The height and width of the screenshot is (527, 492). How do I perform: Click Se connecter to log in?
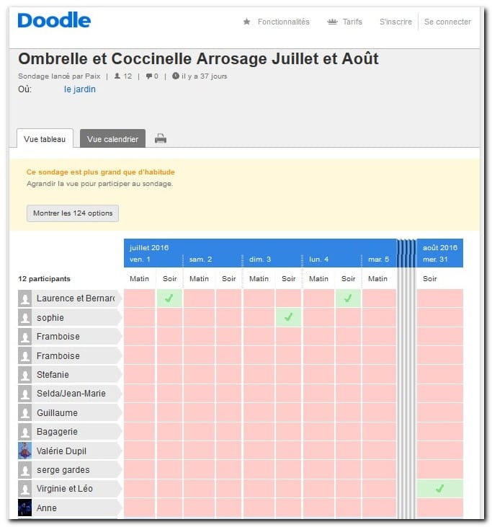tap(447, 22)
